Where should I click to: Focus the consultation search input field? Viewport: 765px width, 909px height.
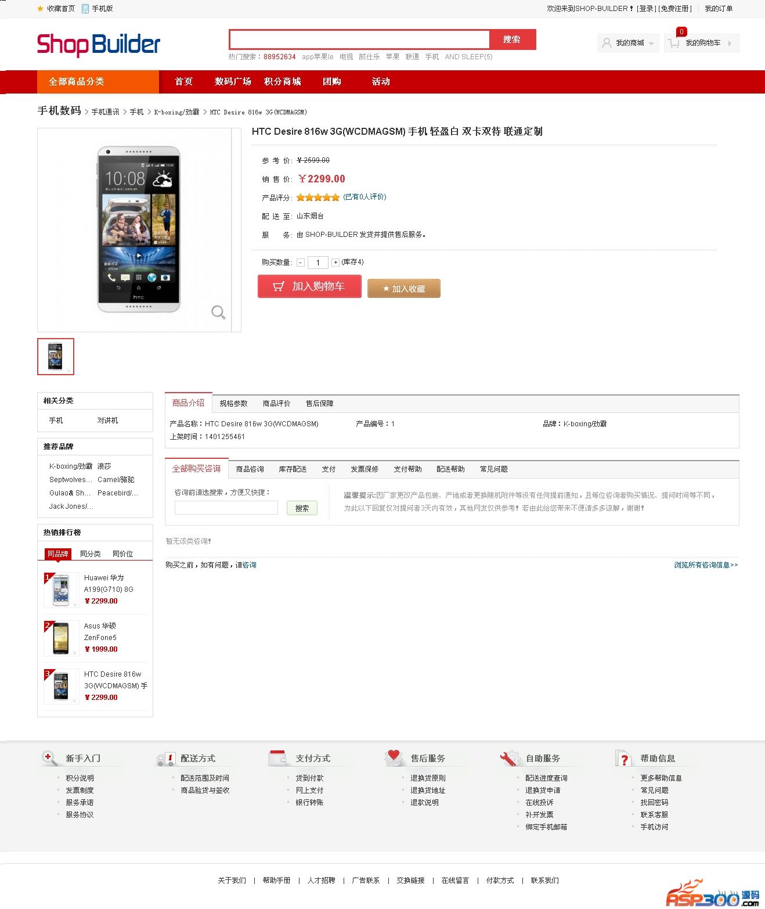(x=226, y=508)
